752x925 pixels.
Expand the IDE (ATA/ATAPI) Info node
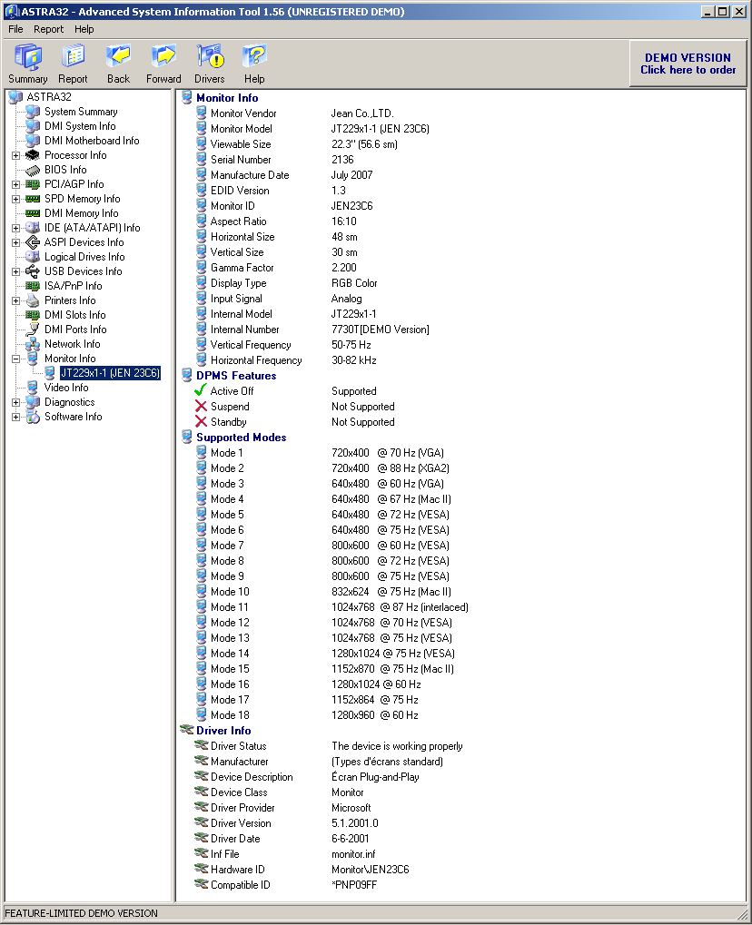pyautogui.click(x=16, y=229)
